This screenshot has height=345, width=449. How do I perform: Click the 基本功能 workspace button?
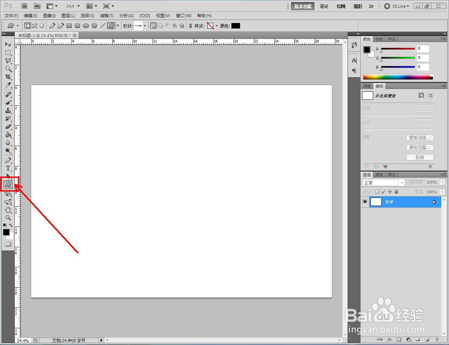[x=303, y=6]
